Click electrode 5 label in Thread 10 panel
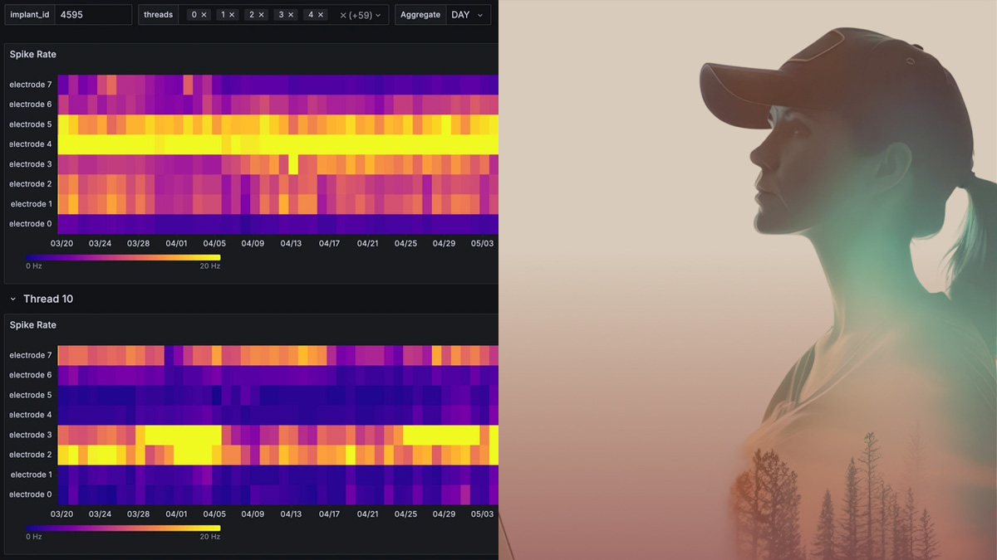 point(31,395)
